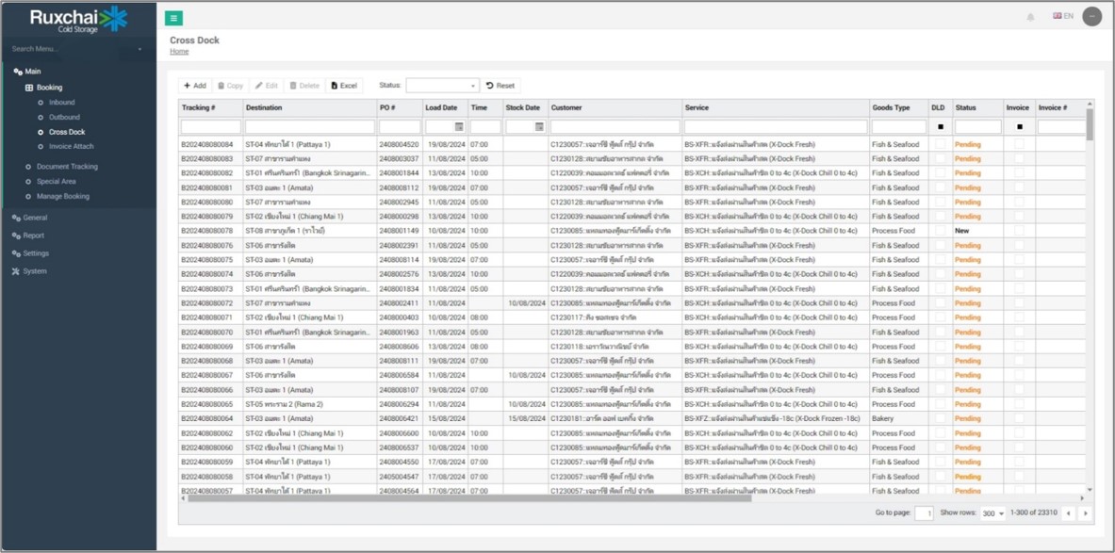Click the horizontal scrollbar of the grid
Screen dimensions: 1115x553
coord(469,498)
